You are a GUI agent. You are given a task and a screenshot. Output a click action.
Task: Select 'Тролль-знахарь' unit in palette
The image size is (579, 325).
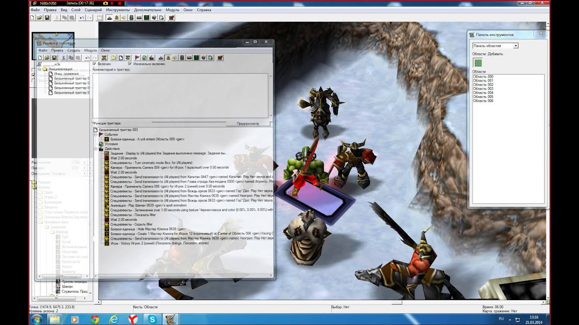[x=73, y=282]
